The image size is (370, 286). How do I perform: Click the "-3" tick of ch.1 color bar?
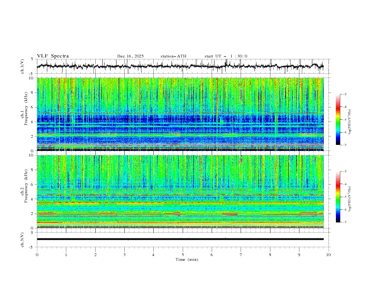pos(345,94)
